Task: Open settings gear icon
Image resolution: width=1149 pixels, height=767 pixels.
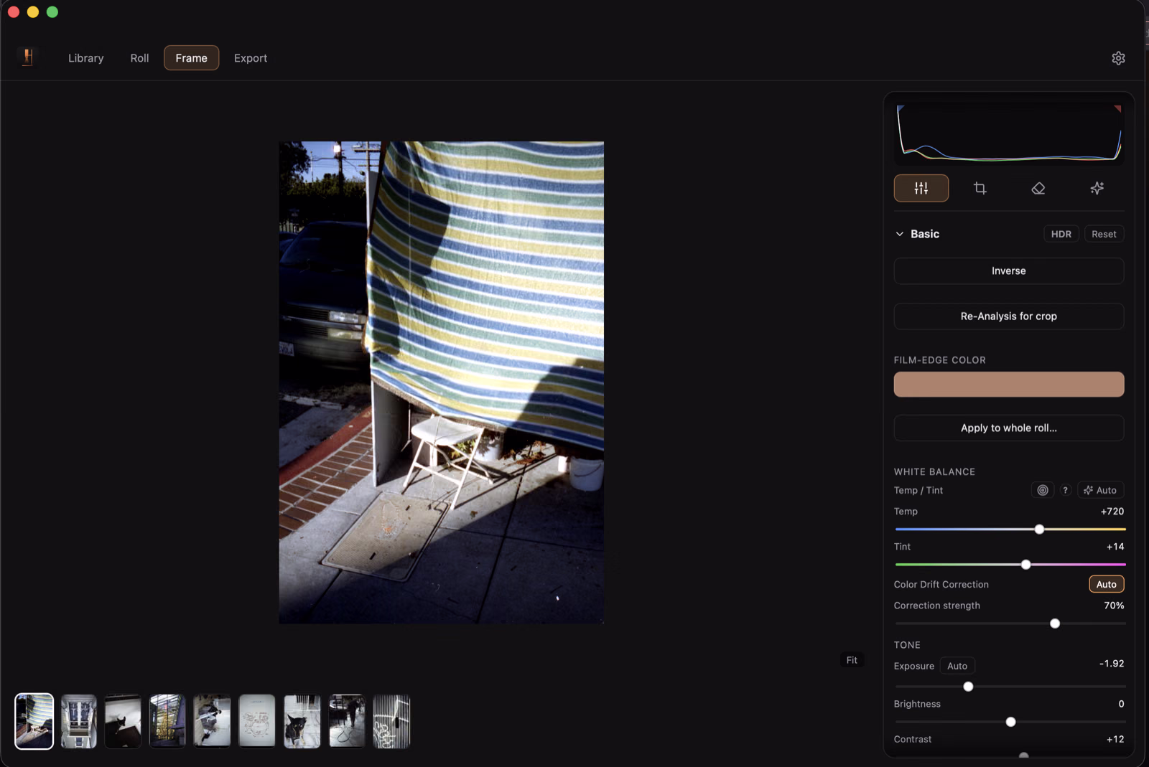Action: coord(1118,58)
